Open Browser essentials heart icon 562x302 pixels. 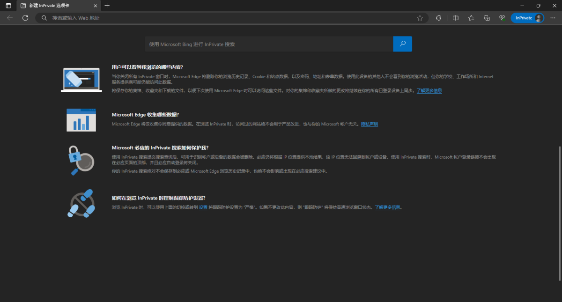pos(502,18)
